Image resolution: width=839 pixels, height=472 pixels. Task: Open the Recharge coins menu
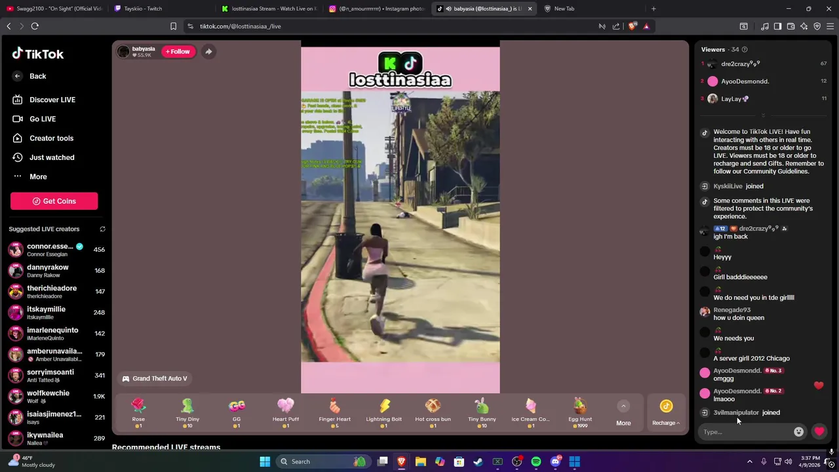click(x=666, y=413)
